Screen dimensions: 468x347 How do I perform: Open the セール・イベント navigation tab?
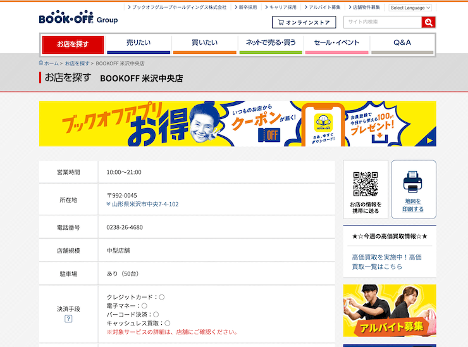click(x=336, y=44)
